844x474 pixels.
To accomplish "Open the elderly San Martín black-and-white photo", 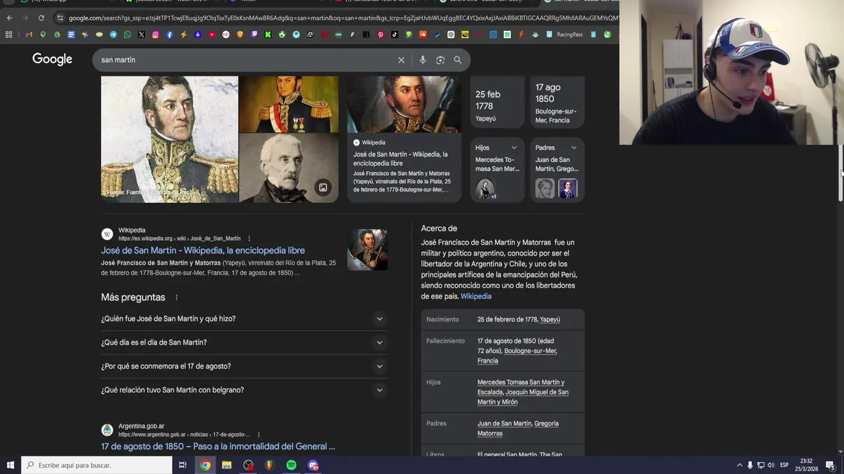I will coord(289,168).
